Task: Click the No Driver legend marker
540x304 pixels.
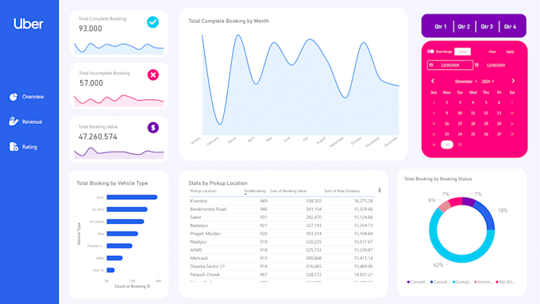Action: (x=497, y=282)
